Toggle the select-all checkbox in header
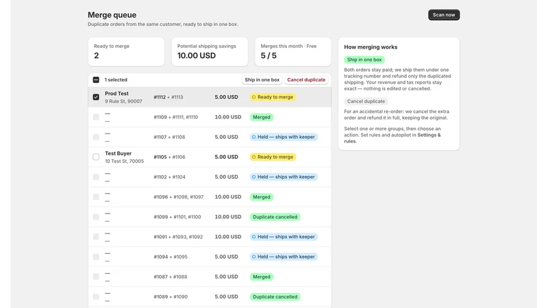Viewport: 548px width, 308px height. [x=96, y=79]
